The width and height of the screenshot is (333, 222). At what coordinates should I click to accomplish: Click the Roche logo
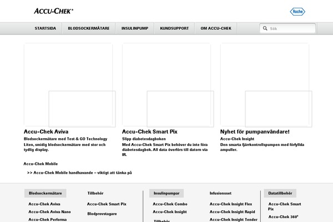tap(297, 12)
